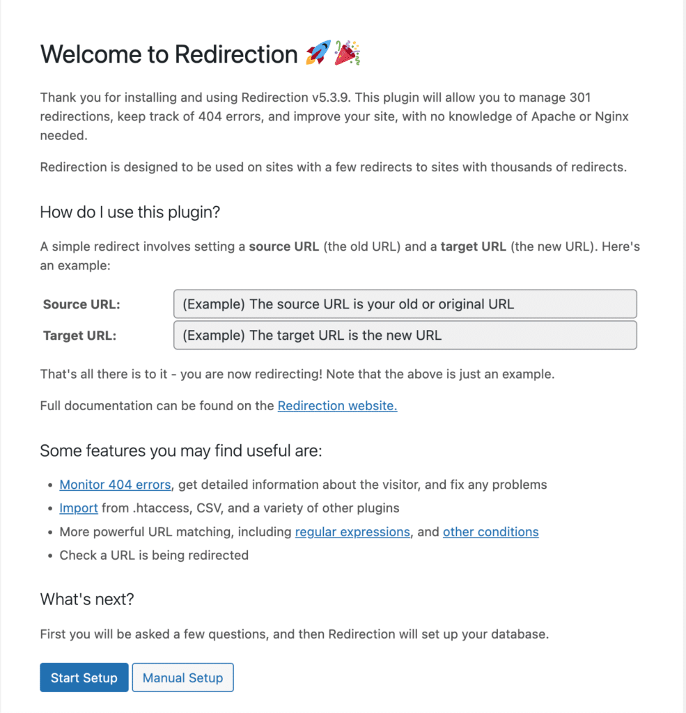Image resolution: width=686 pixels, height=713 pixels.
Task: Click the Target URL: label
Action: (x=79, y=335)
